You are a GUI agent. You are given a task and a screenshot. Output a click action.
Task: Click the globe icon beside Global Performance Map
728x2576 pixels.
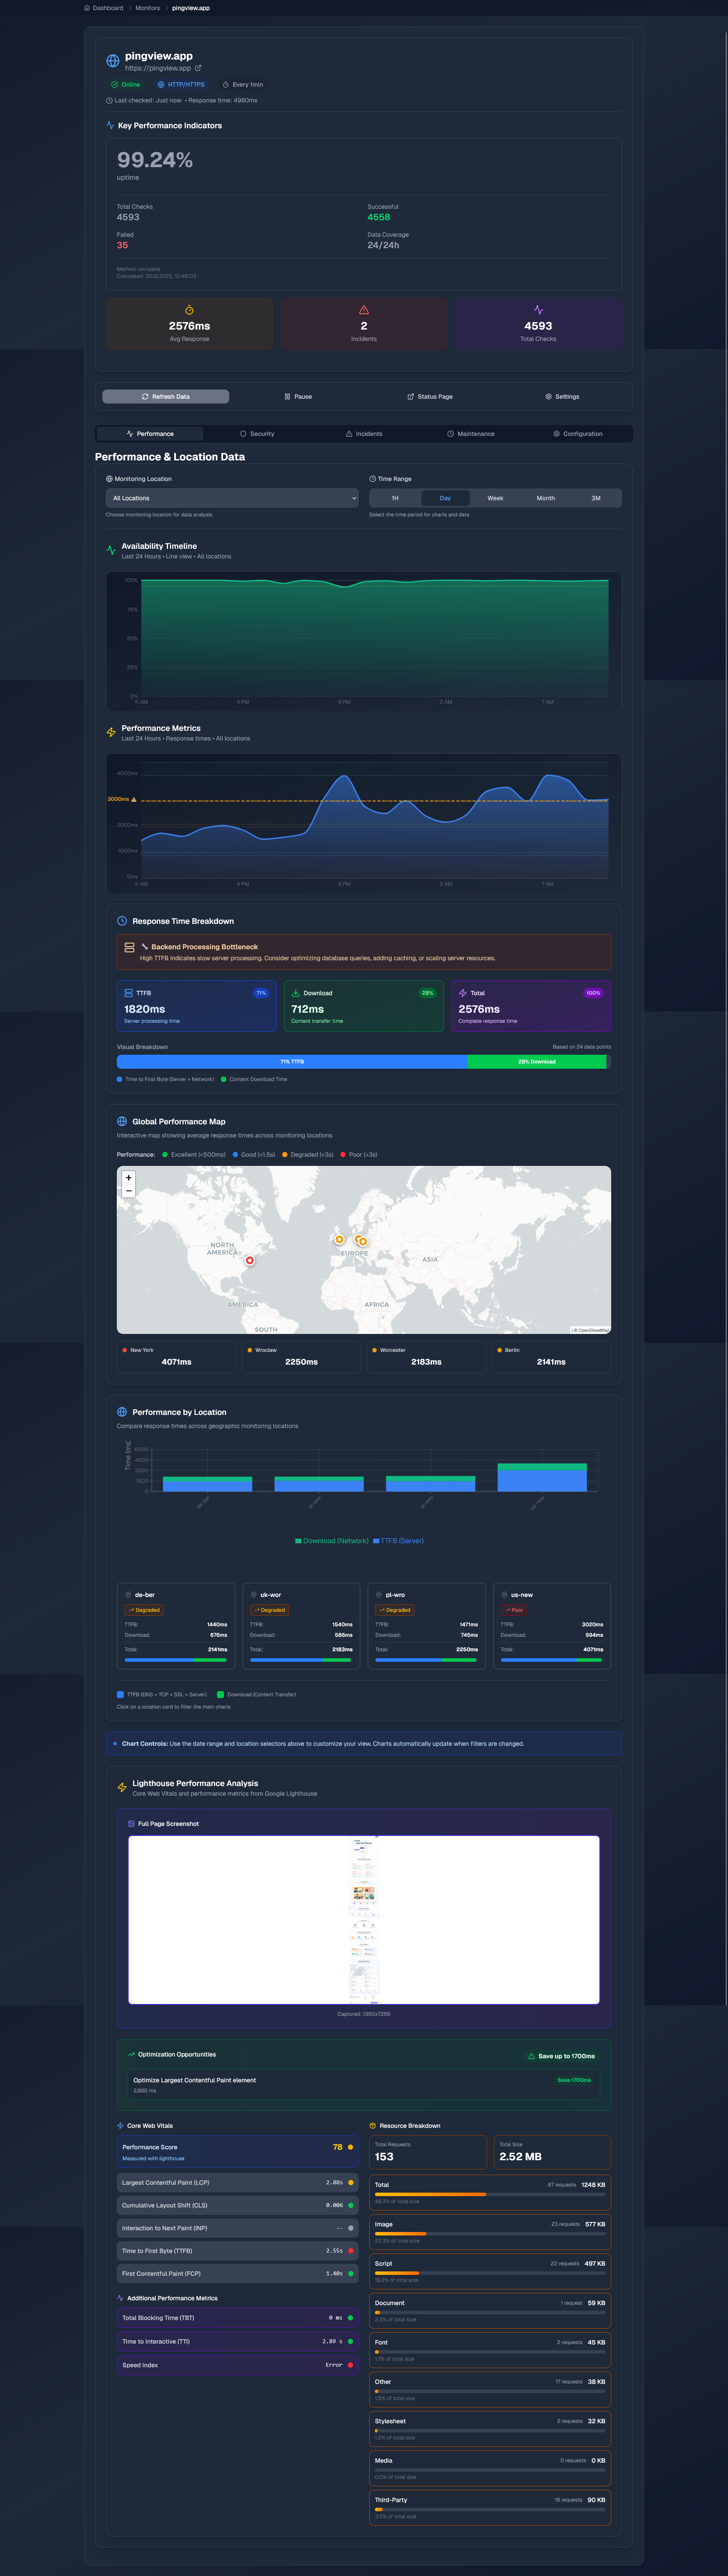point(122,1121)
